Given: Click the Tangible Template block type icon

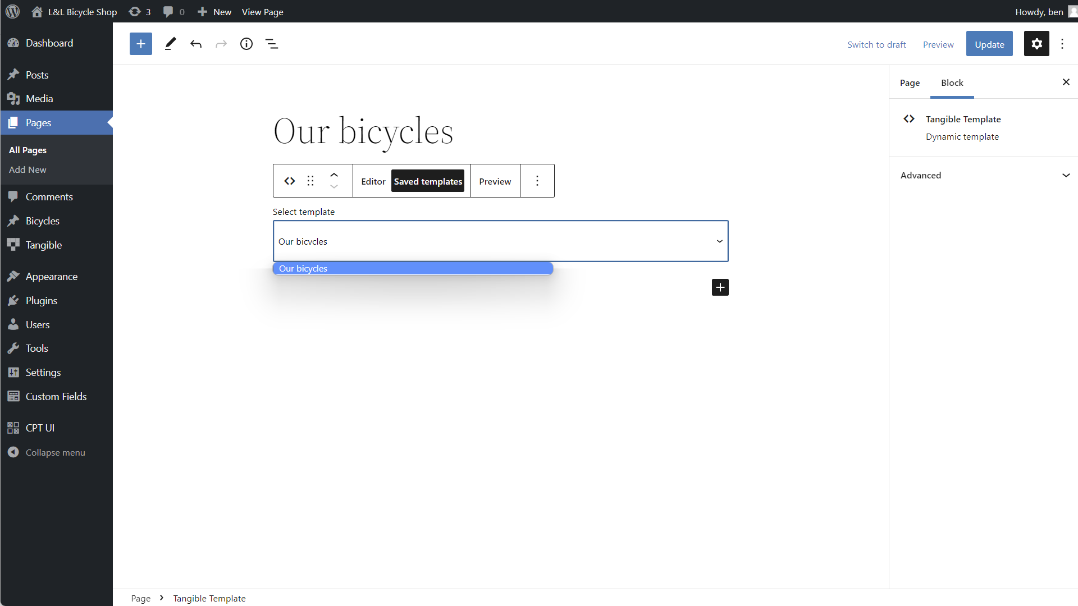Looking at the screenshot, I should pos(290,181).
